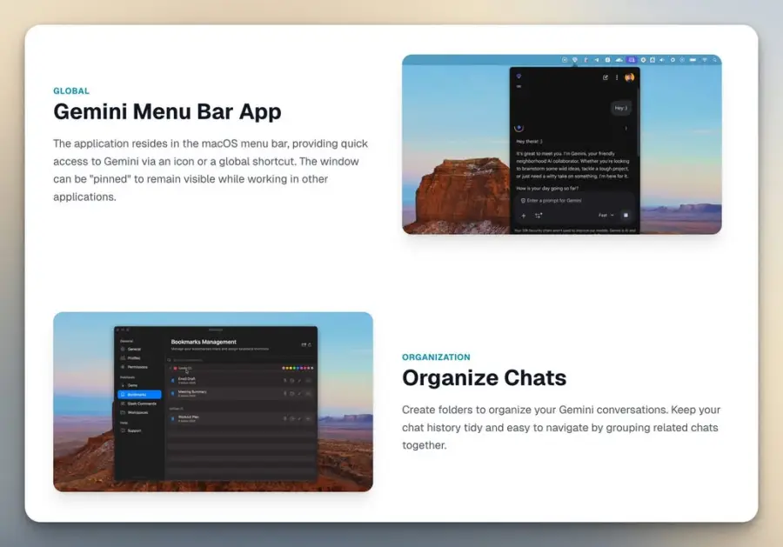783x547 pixels.
Task: Click the Email Draft bookmark row
Action: pyautogui.click(x=241, y=380)
